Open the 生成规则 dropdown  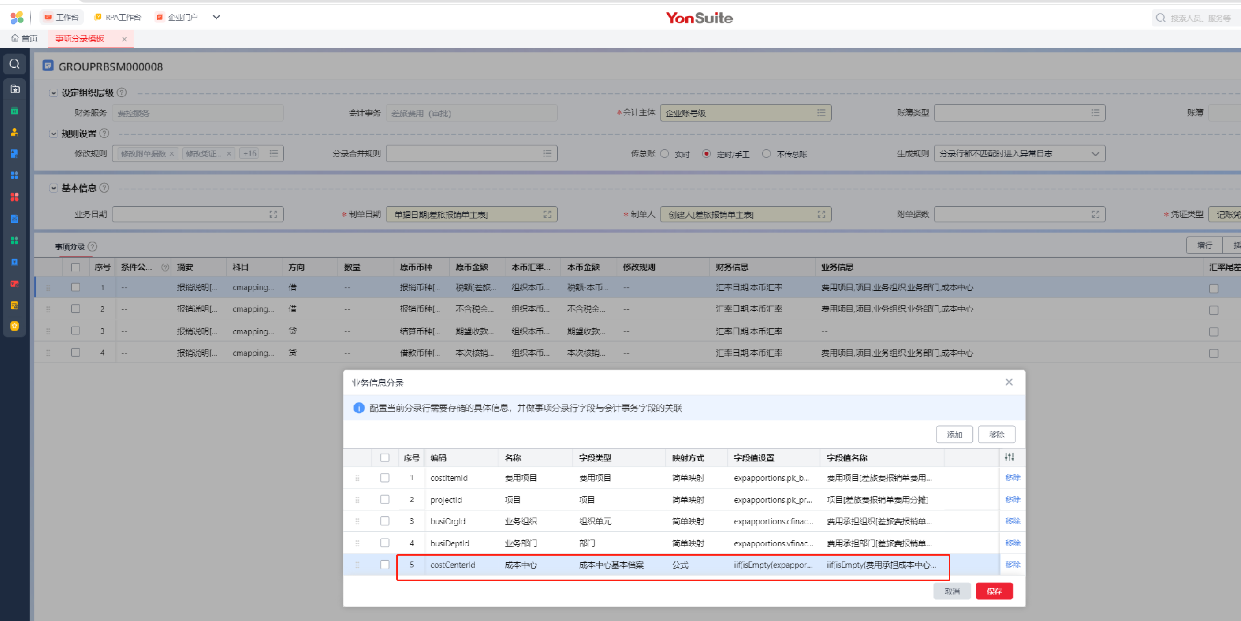1095,154
